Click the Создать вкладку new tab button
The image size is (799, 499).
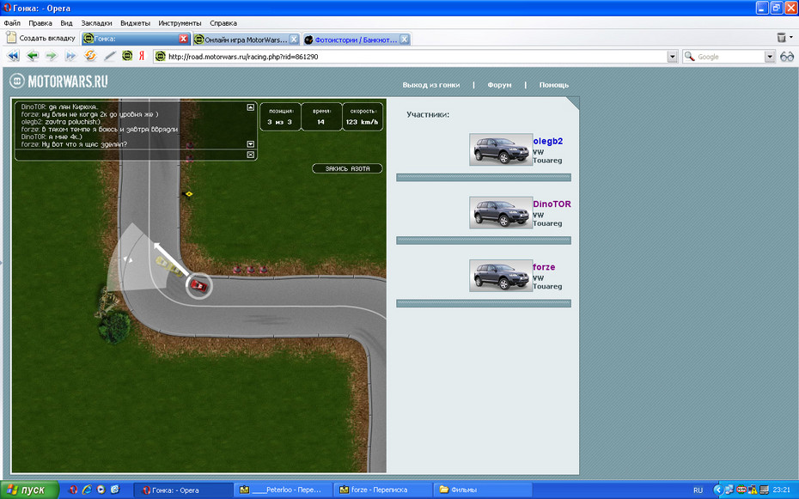[x=40, y=38]
